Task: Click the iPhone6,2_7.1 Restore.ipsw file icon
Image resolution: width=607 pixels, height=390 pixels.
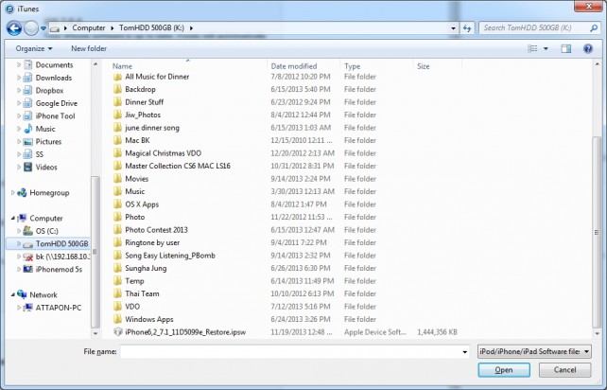Action: coord(117,332)
